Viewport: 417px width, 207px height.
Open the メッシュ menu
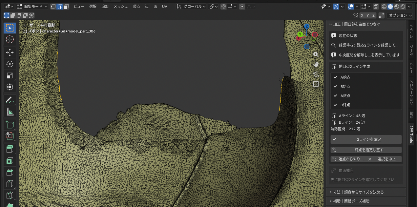tap(121, 7)
